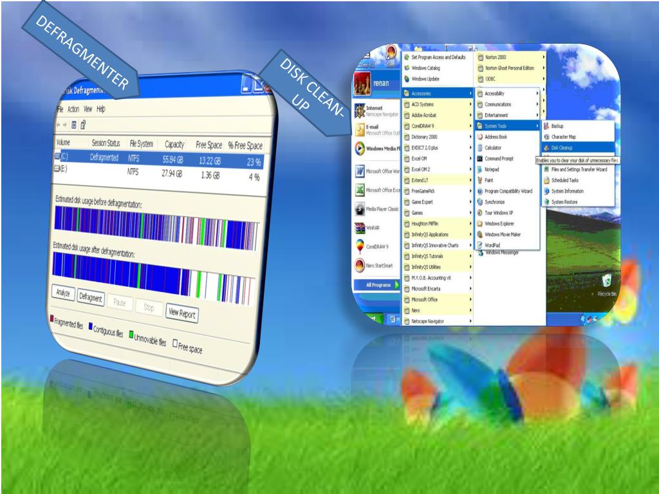Screen dimensions: 659x494
Task: Expand the Accessories program folder
Action: pyautogui.click(x=437, y=94)
